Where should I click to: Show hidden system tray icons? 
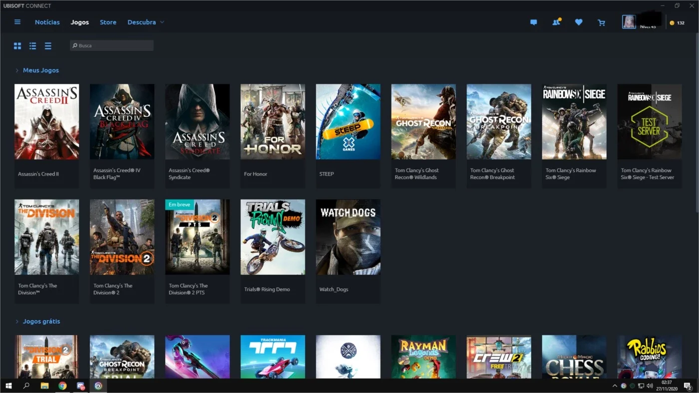pos(615,386)
